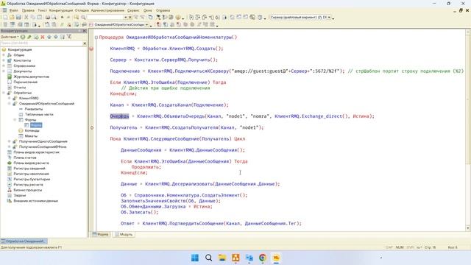Image resolution: width=471 pixels, height=265 pixels.
Task: Toggle the breakpoint on the КлиентRMQ = Обработки line
Action: tap(91, 49)
